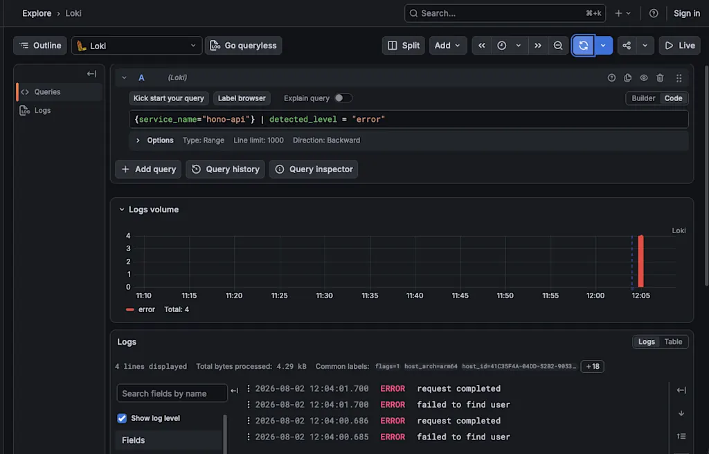Click the Loki breadcrumb

point(73,13)
